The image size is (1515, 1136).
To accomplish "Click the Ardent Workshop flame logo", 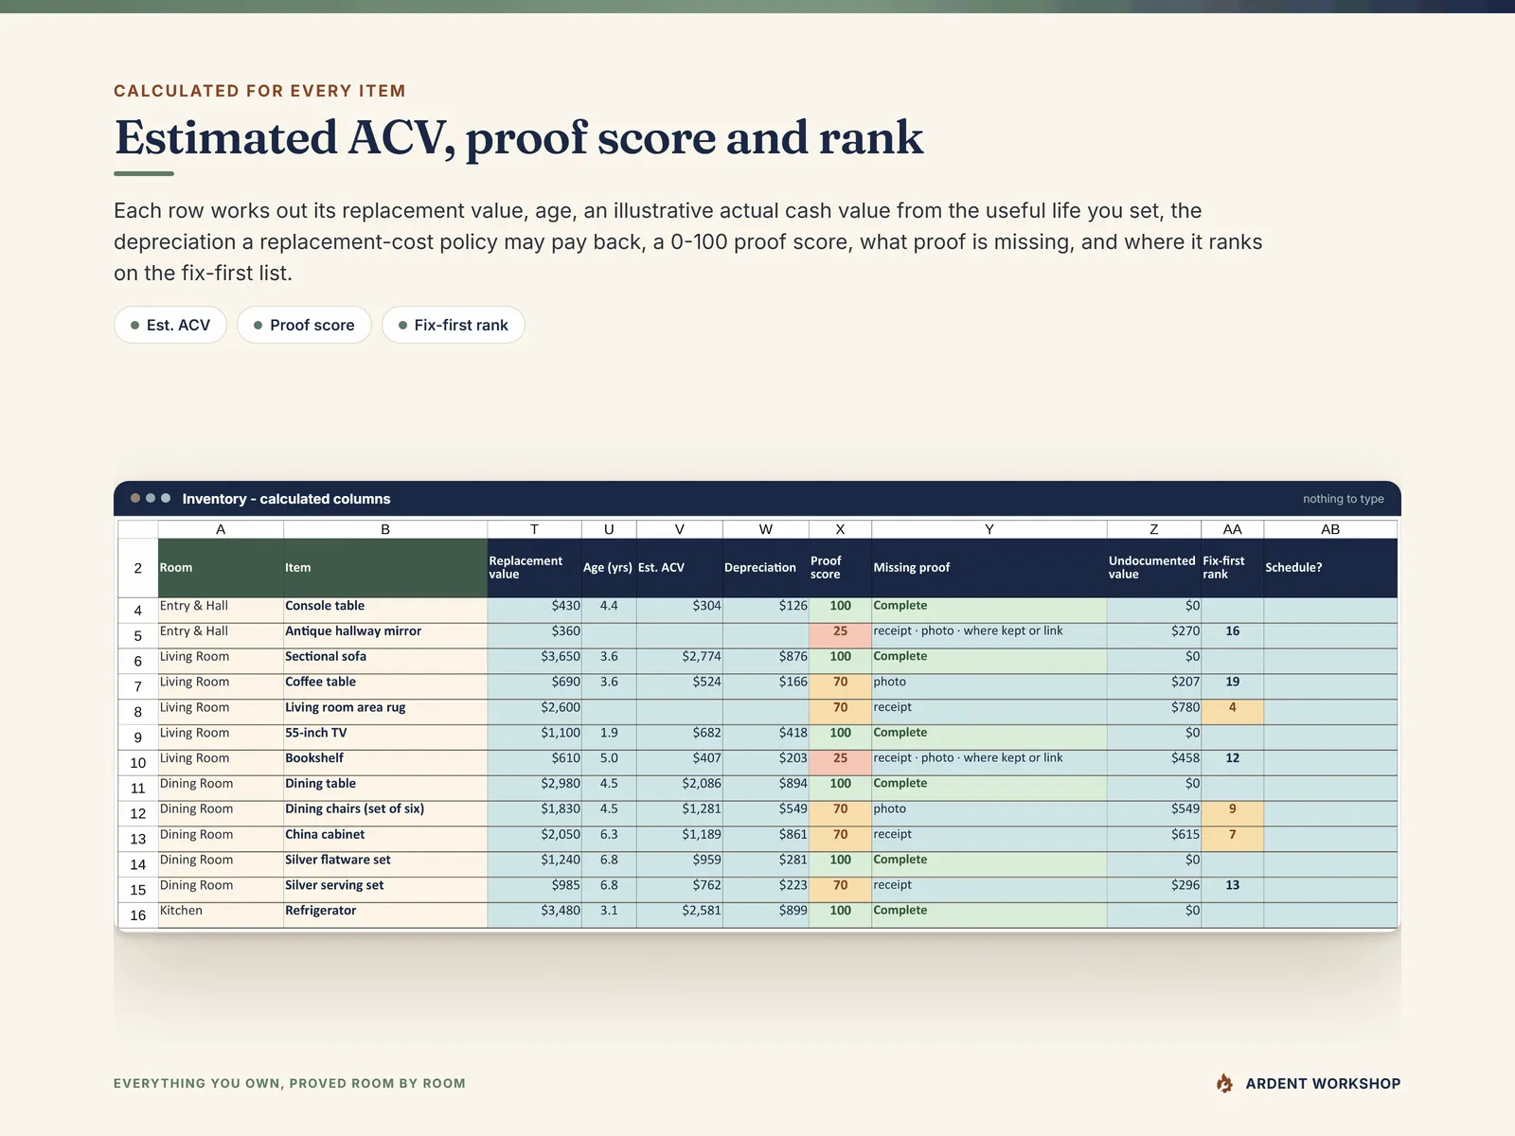I will (x=1224, y=1083).
